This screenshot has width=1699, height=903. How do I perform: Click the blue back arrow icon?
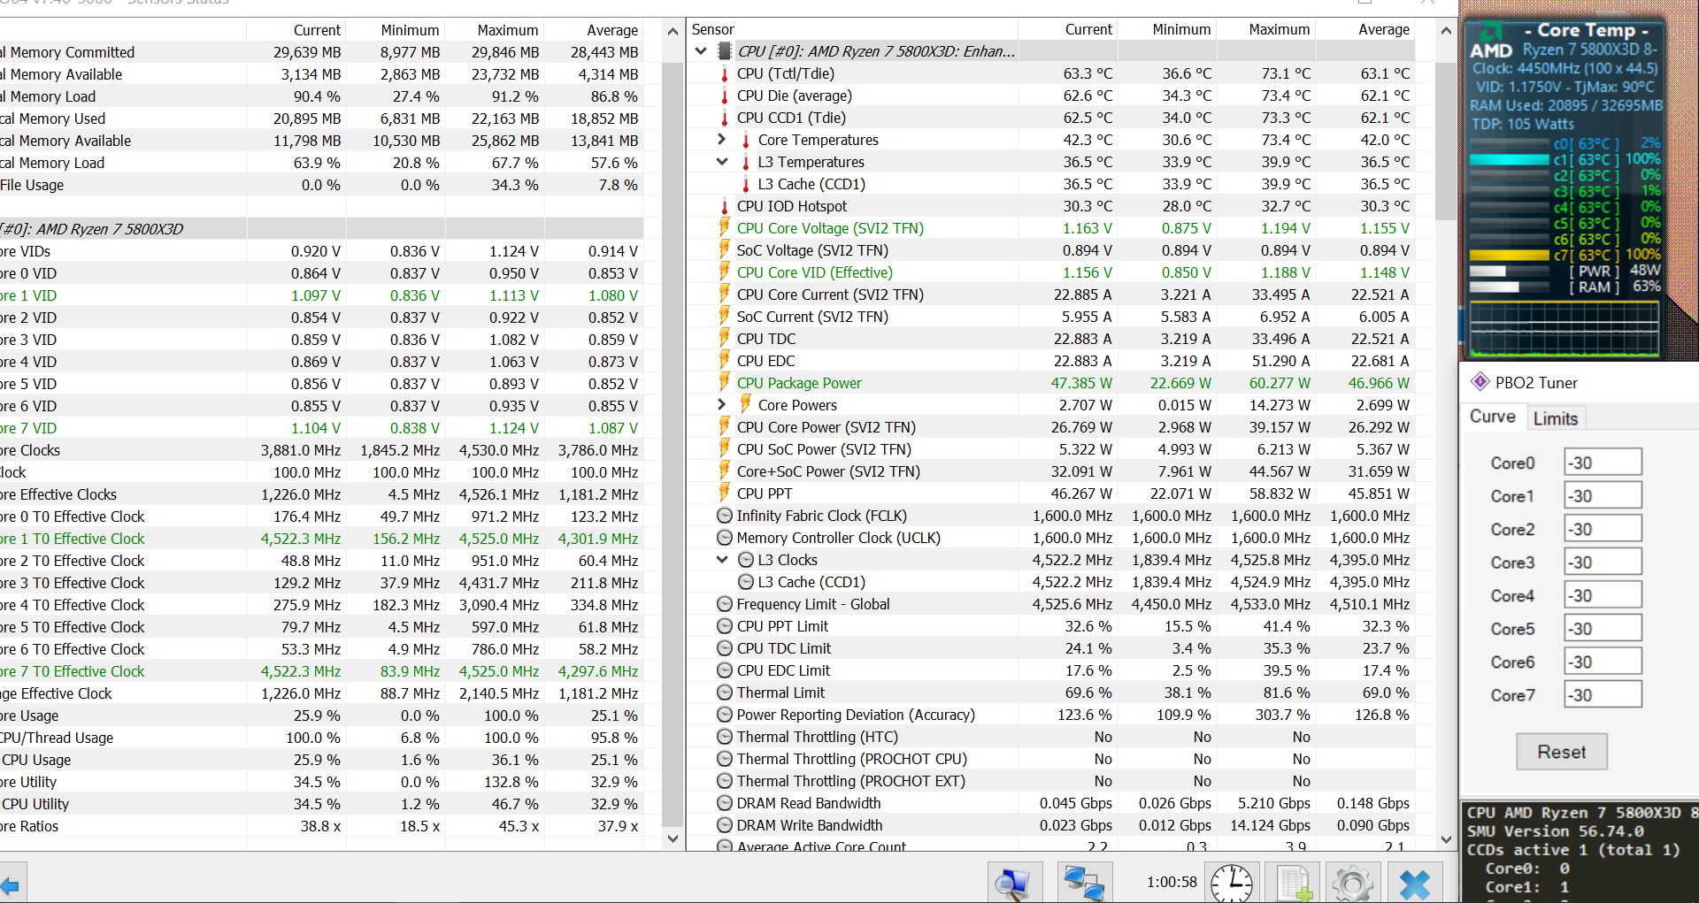pos(10,885)
